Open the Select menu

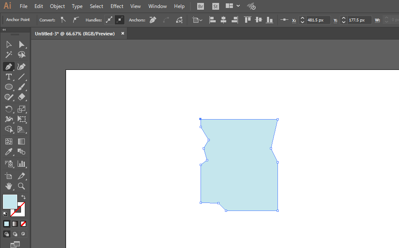(96, 6)
